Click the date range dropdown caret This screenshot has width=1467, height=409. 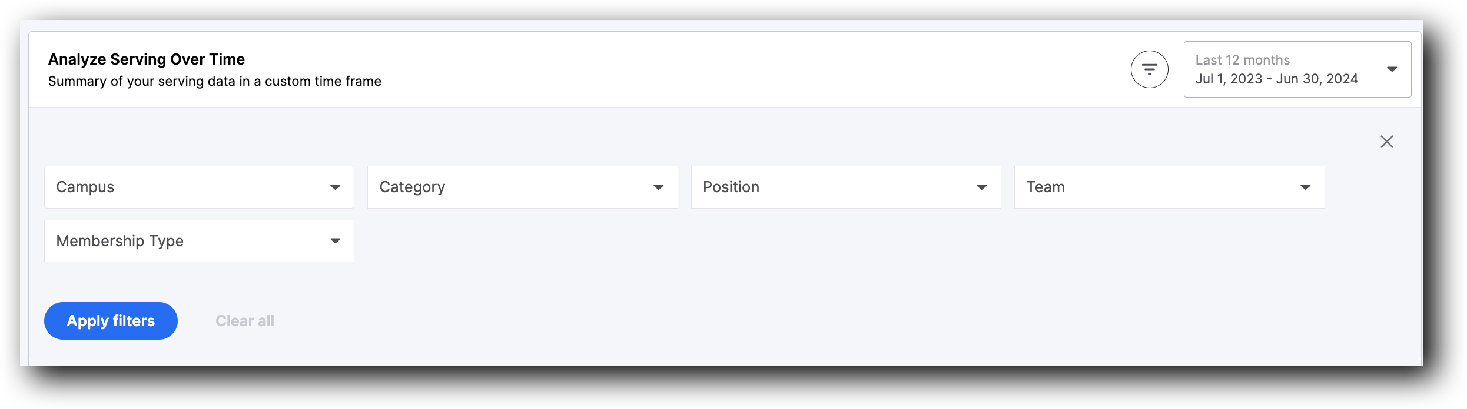[1393, 69]
